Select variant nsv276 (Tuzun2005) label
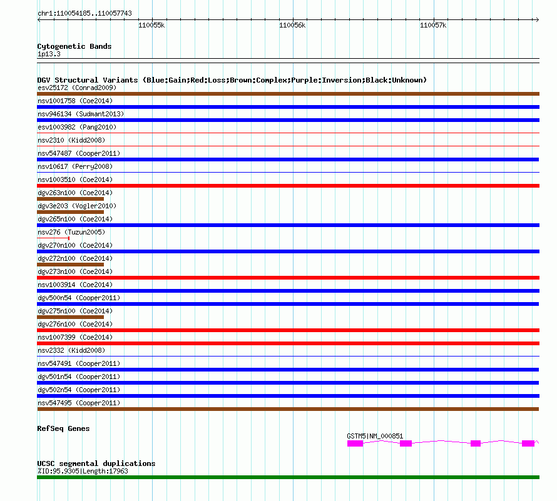Image resolution: width=557 pixels, height=501 pixels. [x=71, y=232]
